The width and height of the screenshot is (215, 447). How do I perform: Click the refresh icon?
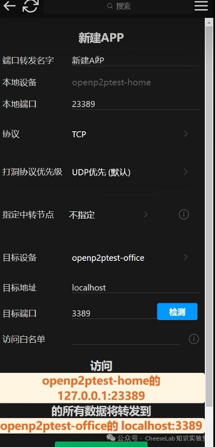coord(31,6)
